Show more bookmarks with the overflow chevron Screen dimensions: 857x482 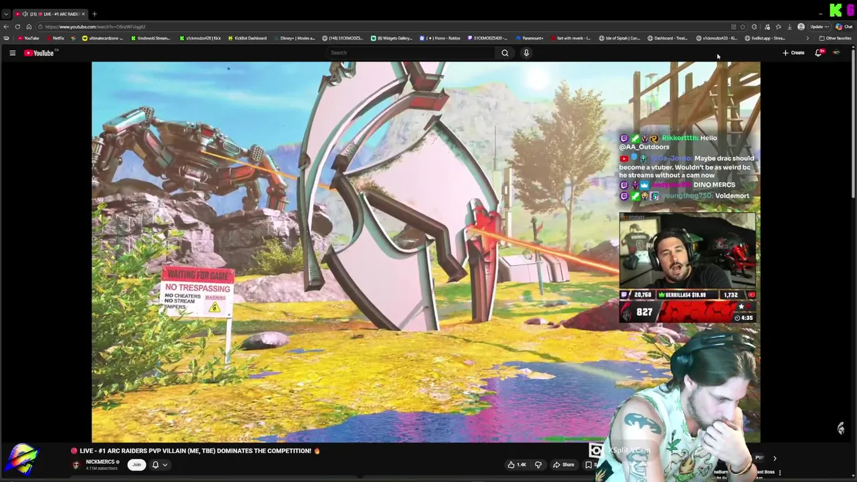[x=807, y=38]
